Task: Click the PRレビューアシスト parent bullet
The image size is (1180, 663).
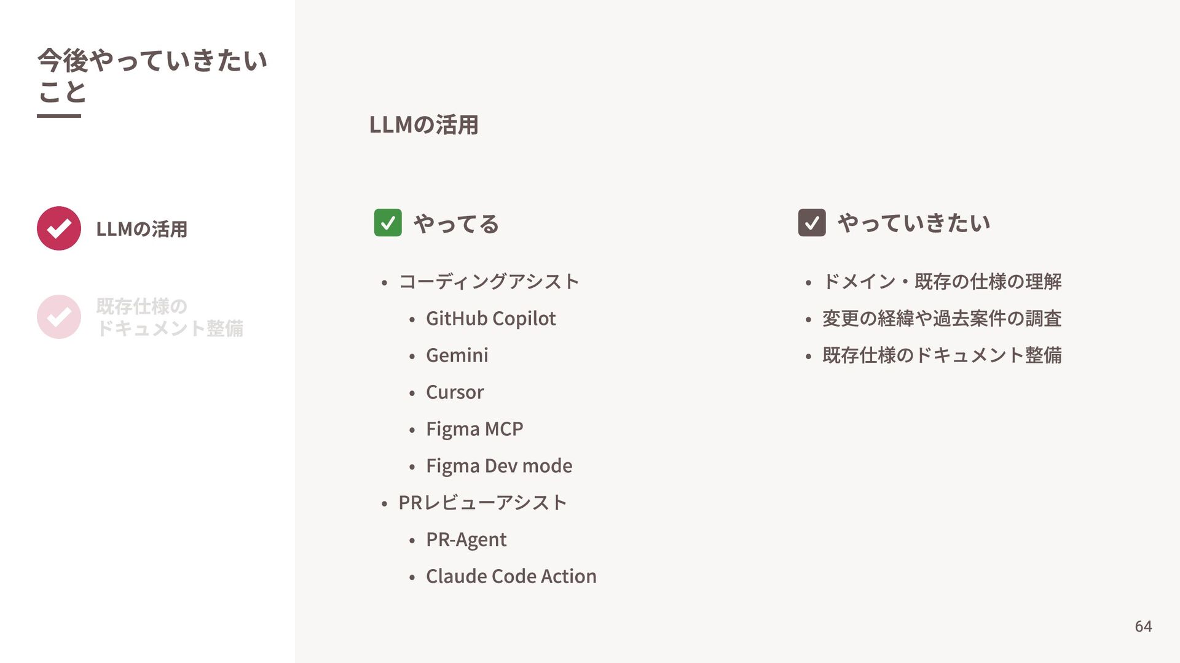Action: [483, 503]
